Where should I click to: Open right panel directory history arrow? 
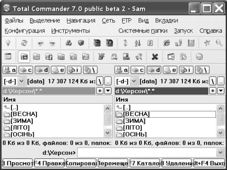pos(220,91)
